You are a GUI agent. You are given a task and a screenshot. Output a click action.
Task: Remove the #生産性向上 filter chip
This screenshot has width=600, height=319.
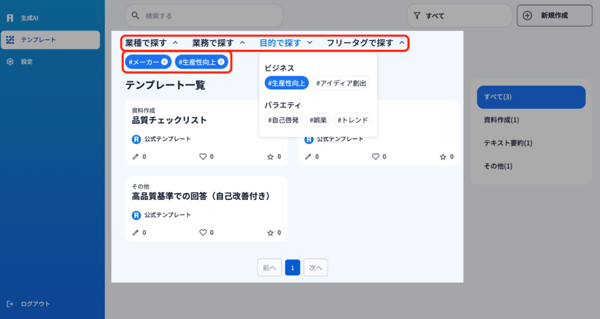pyautogui.click(x=221, y=62)
